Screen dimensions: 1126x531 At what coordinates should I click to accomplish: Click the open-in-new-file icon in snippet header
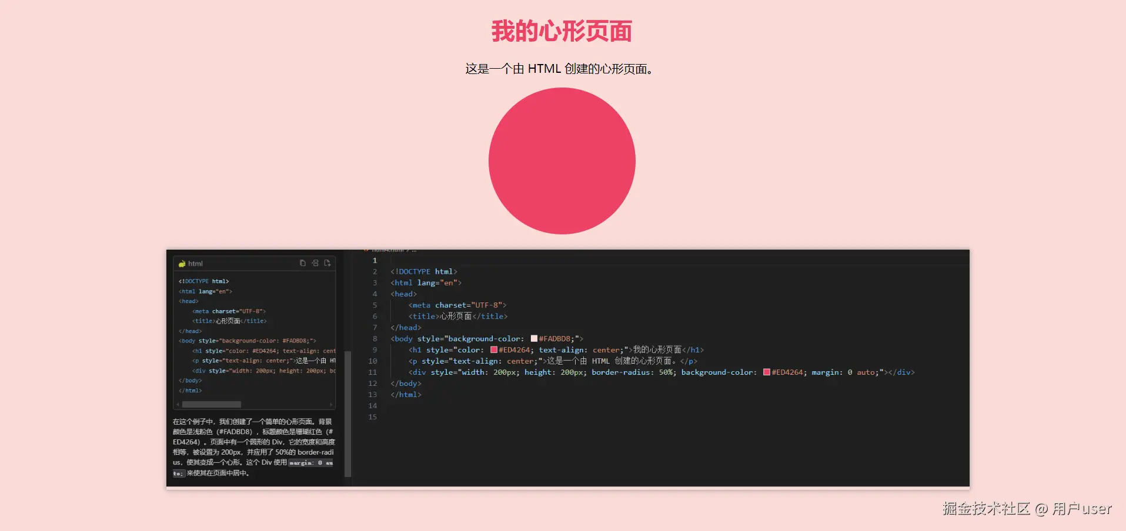(328, 263)
